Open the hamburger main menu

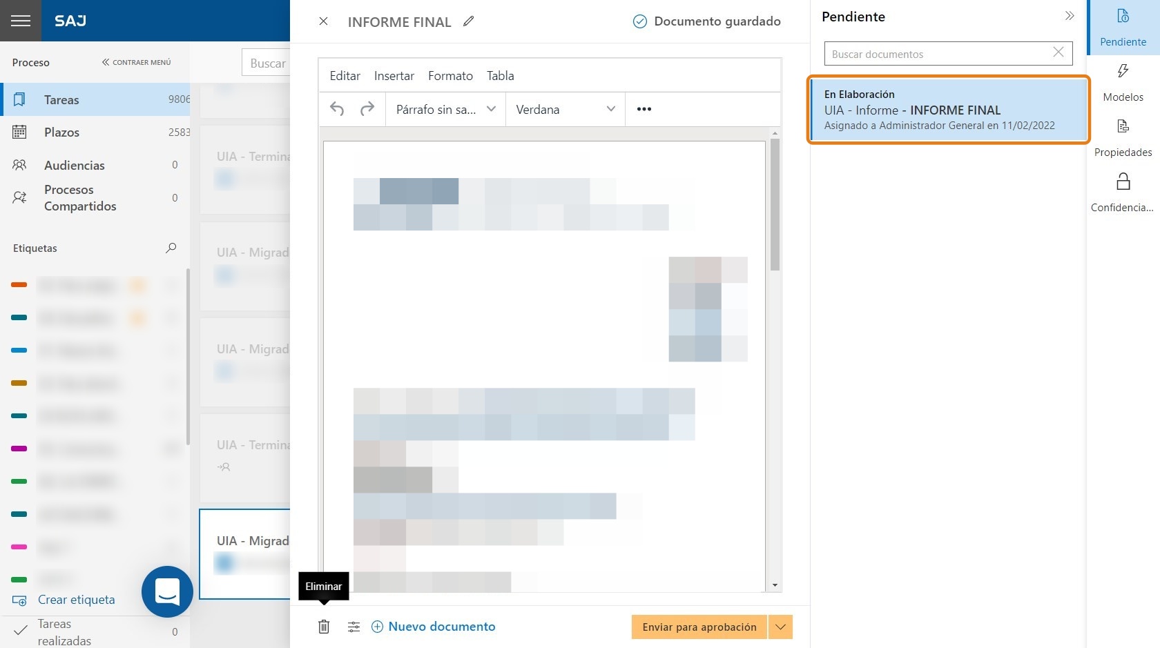pyautogui.click(x=21, y=21)
